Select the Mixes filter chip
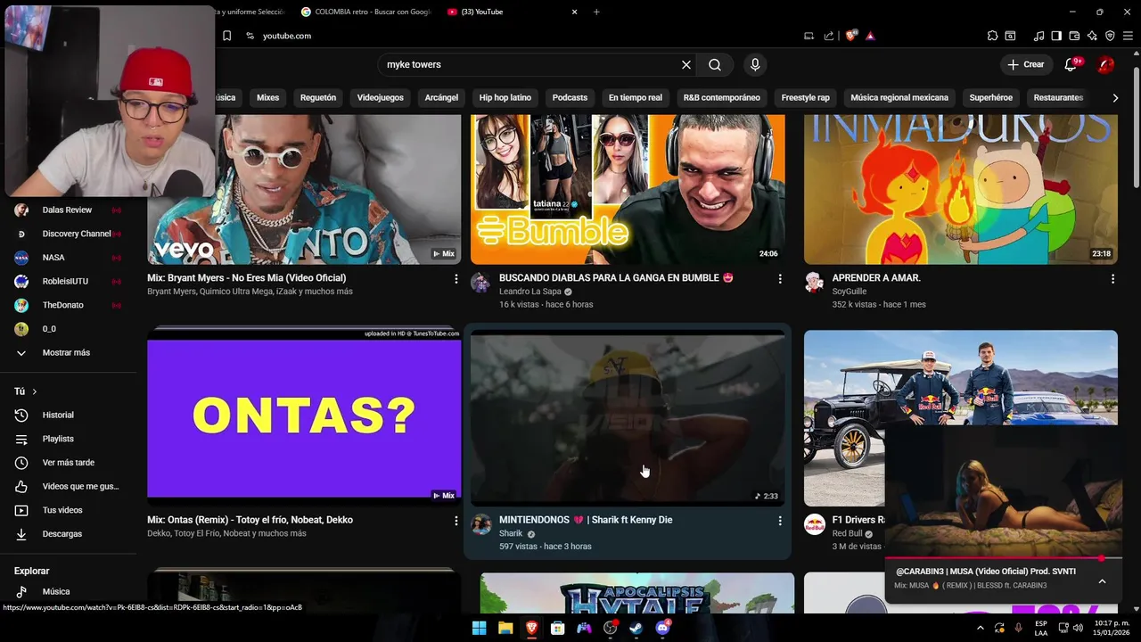 pos(267,97)
